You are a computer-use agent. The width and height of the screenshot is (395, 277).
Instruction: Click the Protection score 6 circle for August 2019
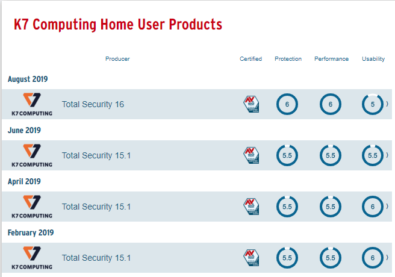click(287, 104)
